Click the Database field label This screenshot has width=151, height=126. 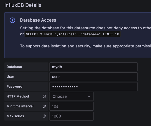(x=14, y=67)
